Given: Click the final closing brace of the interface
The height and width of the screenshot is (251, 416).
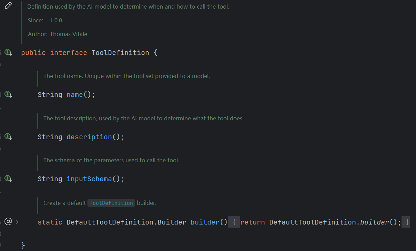Looking at the screenshot, I should 23,245.
